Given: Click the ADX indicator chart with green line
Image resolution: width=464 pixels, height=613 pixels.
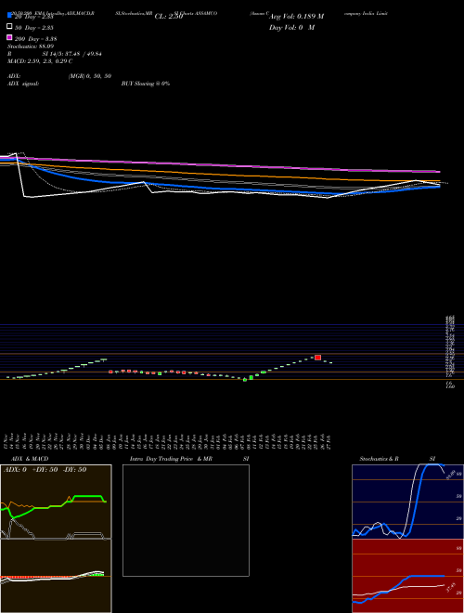Looking at the screenshot, I should (x=56, y=502).
